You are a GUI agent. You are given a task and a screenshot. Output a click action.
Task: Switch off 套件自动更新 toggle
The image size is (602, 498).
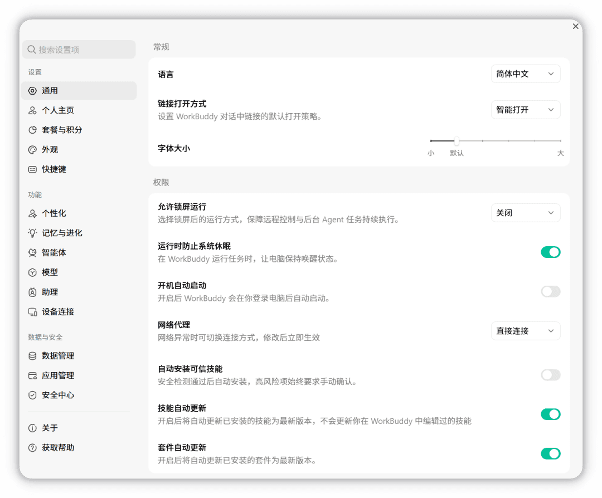551,453
